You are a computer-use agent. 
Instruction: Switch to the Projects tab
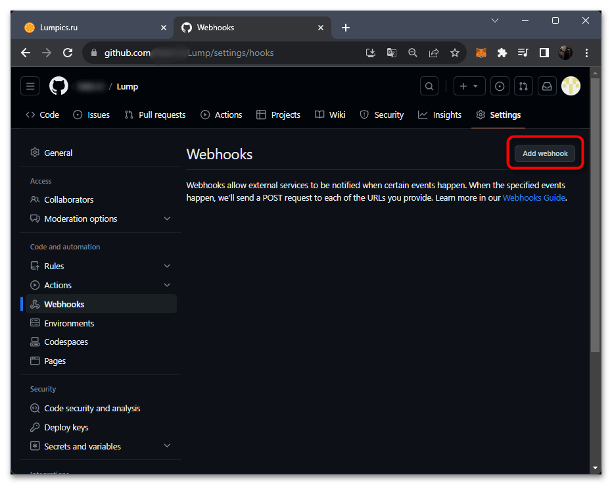[278, 115]
